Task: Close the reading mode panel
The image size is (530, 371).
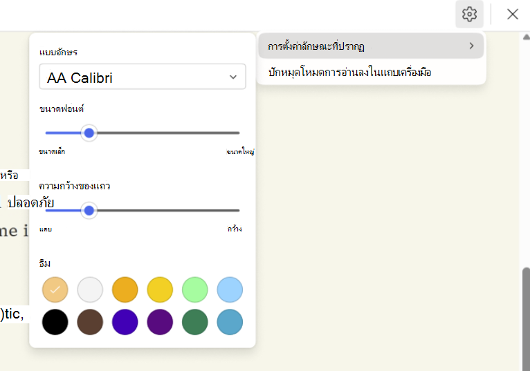Action: (513, 15)
